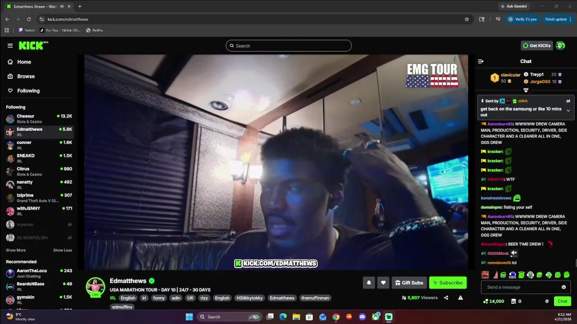Click the Kick search box
Viewport: 577px width, 324px height.
pyautogui.click(x=288, y=45)
